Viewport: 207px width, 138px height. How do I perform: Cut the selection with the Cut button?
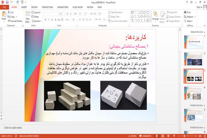(10, 12)
